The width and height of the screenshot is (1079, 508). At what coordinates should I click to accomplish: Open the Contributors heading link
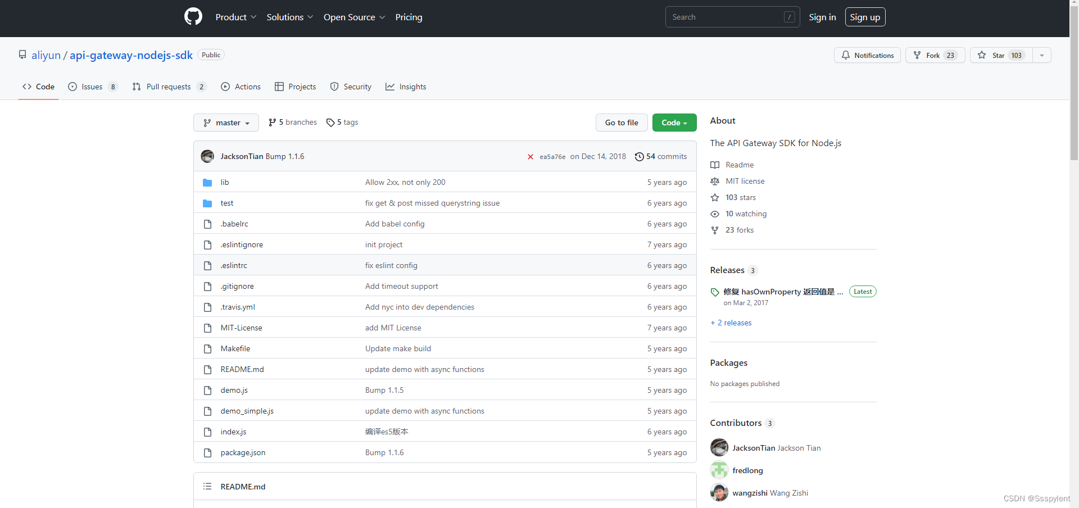coord(742,423)
